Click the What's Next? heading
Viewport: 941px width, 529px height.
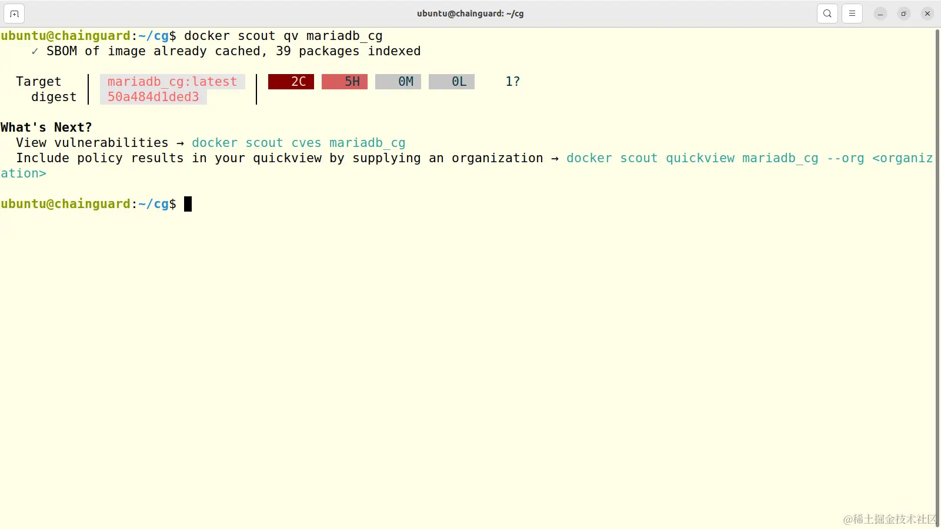[46, 128]
